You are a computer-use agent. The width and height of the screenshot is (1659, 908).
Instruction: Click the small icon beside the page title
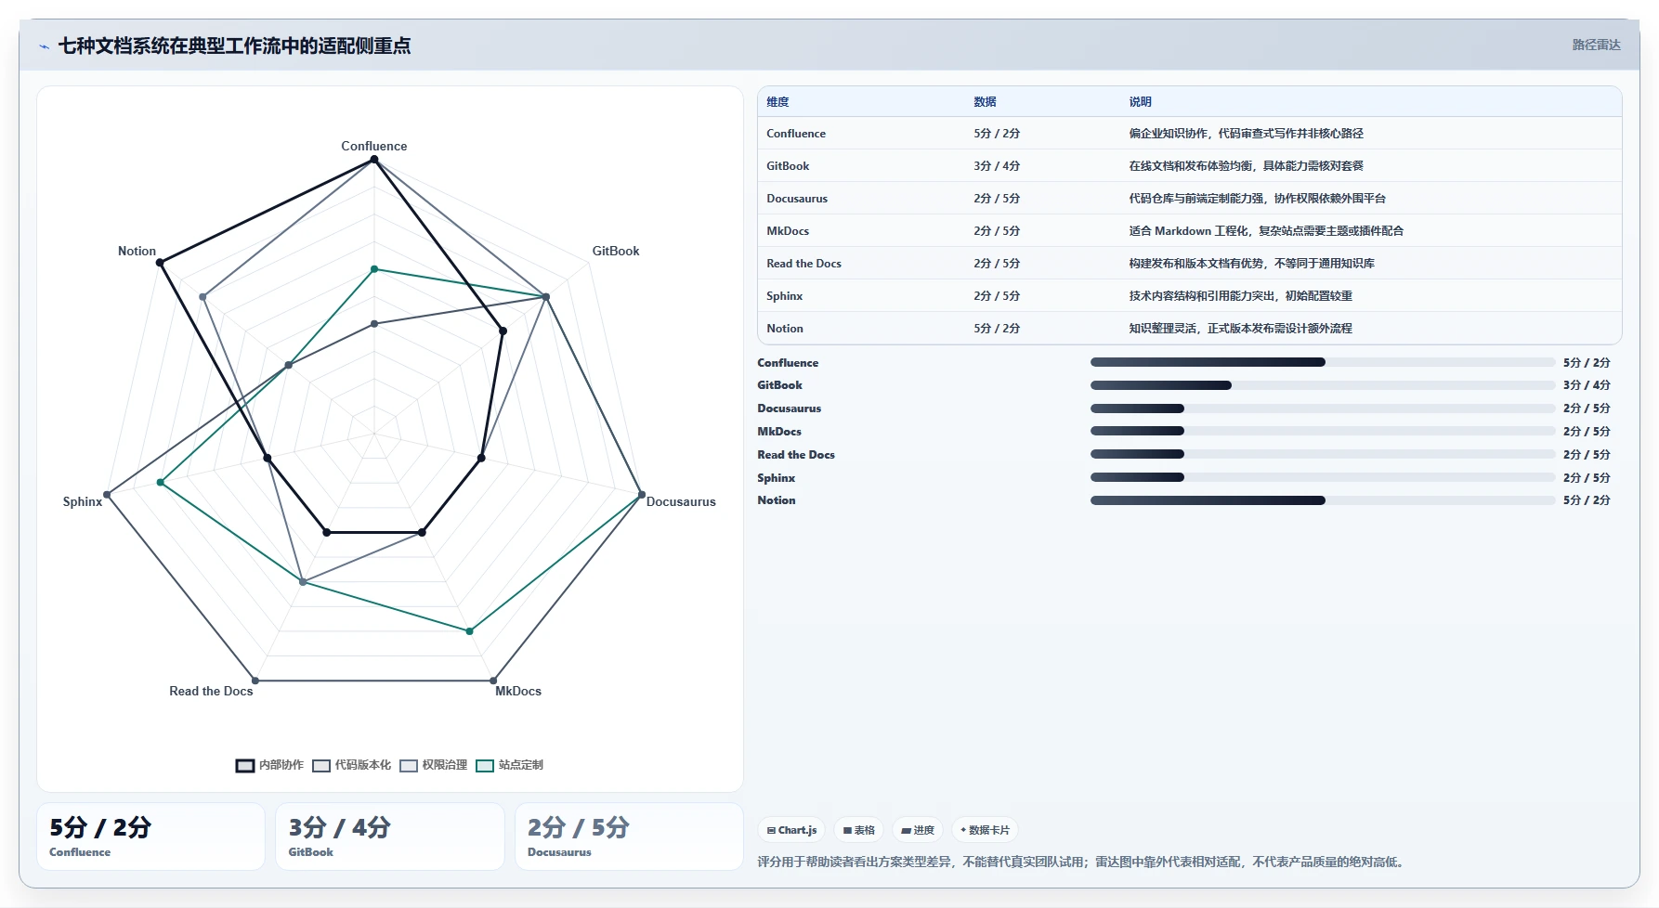click(x=44, y=46)
